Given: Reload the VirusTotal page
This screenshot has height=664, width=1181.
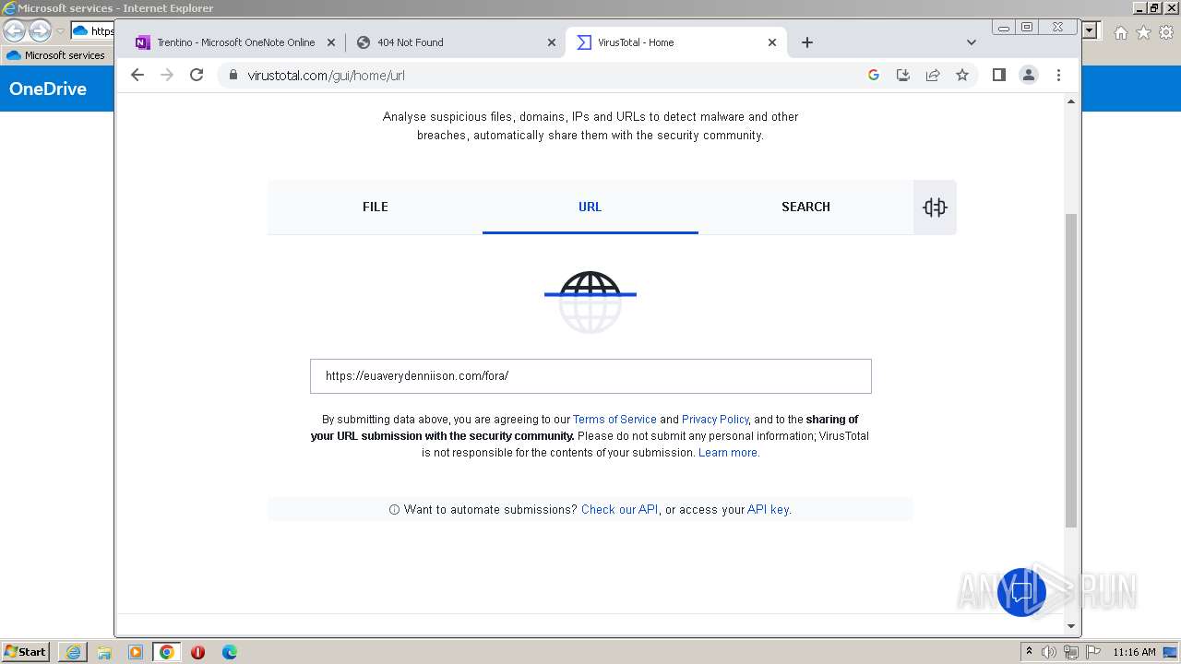Looking at the screenshot, I should [x=197, y=75].
